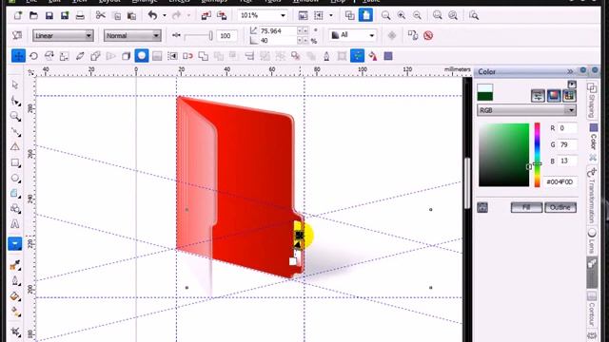Pick a shade in the green color field
This screenshot has width=609, height=342.
click(x=503, y=155)
